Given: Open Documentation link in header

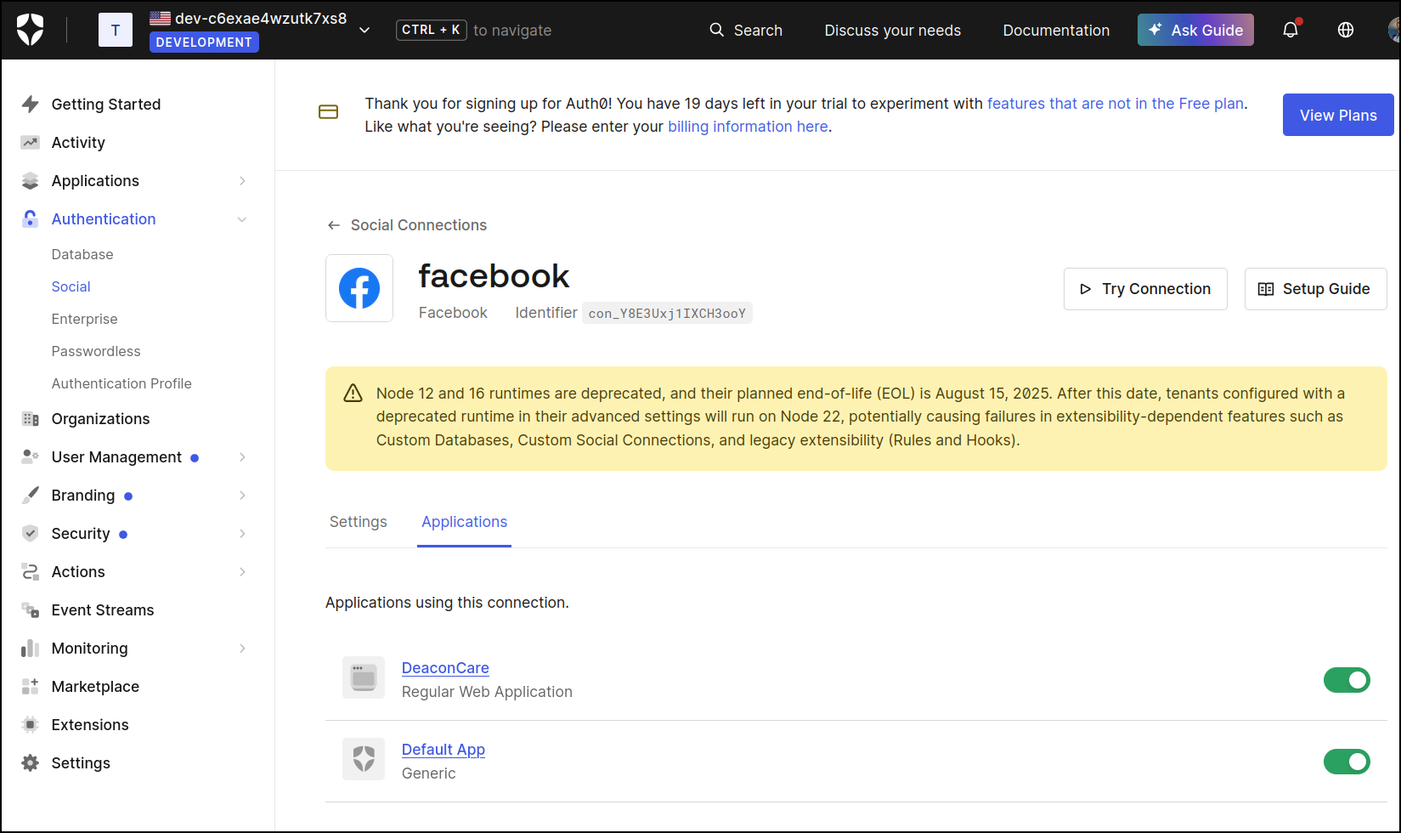Looking at the screenshot, I should [1056, 30].
